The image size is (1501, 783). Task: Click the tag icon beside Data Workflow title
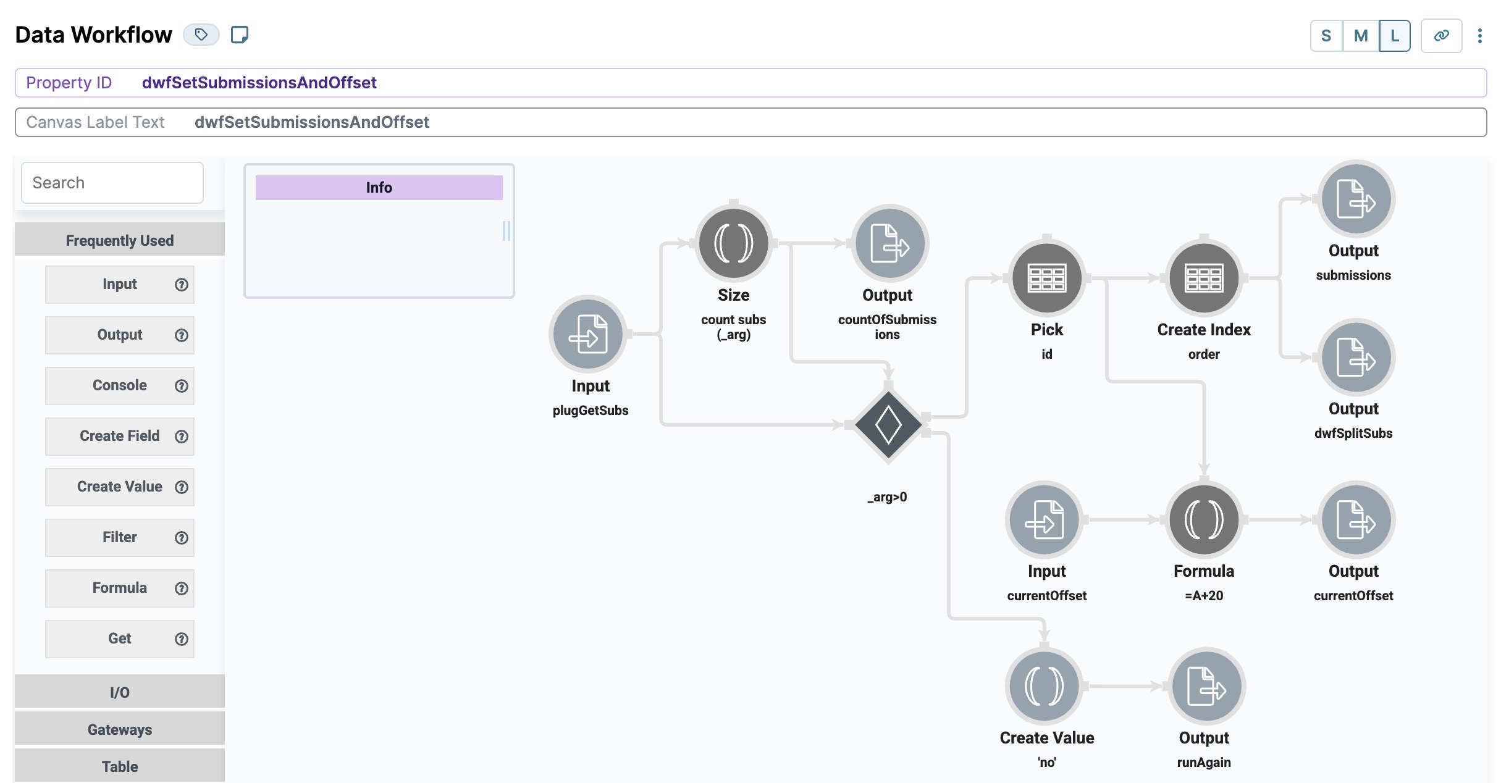201,35
